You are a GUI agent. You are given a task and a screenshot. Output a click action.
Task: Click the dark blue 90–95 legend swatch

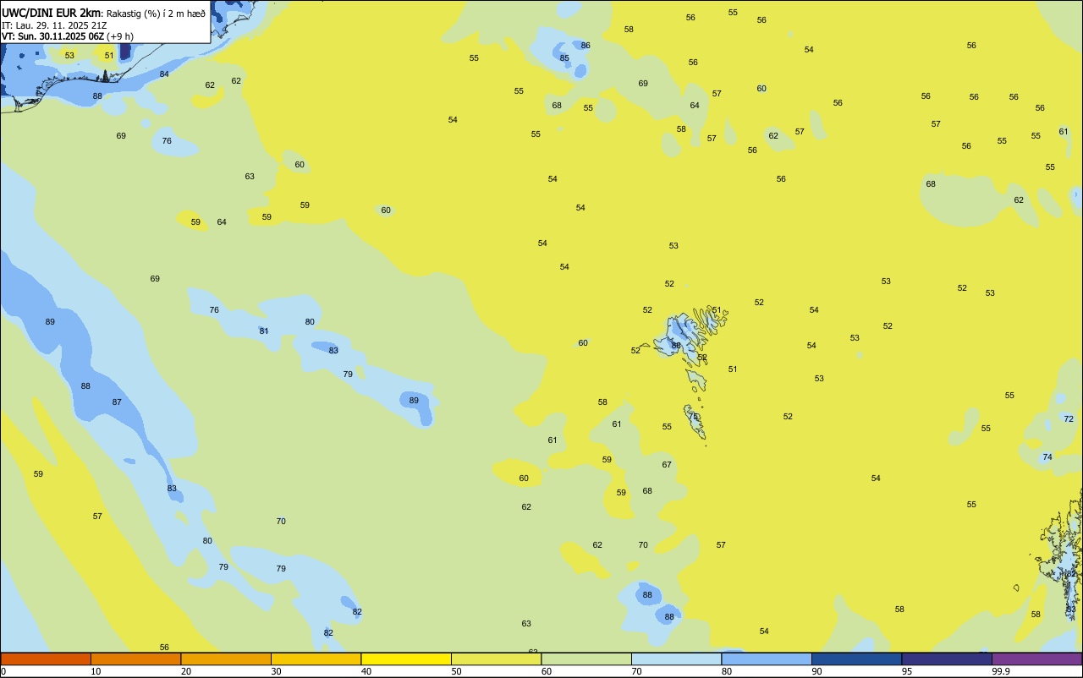856,659
